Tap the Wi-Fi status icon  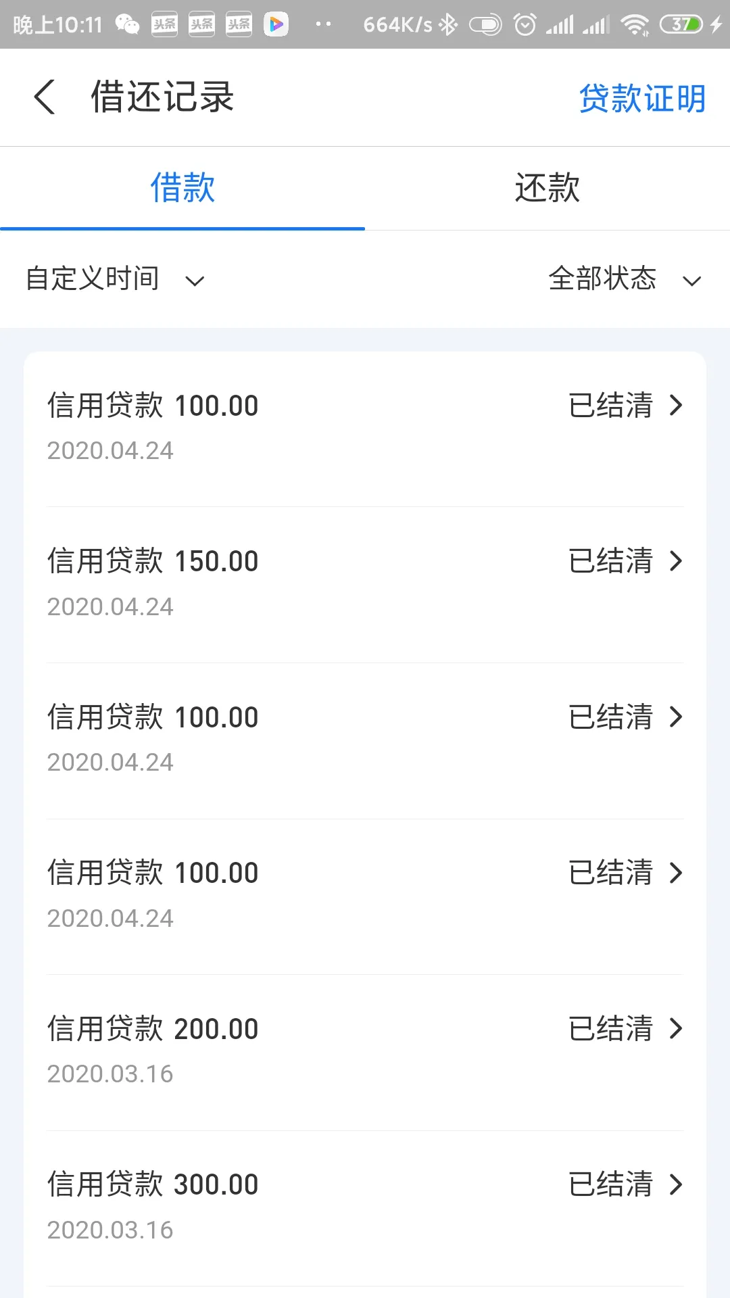coord(635,25)
